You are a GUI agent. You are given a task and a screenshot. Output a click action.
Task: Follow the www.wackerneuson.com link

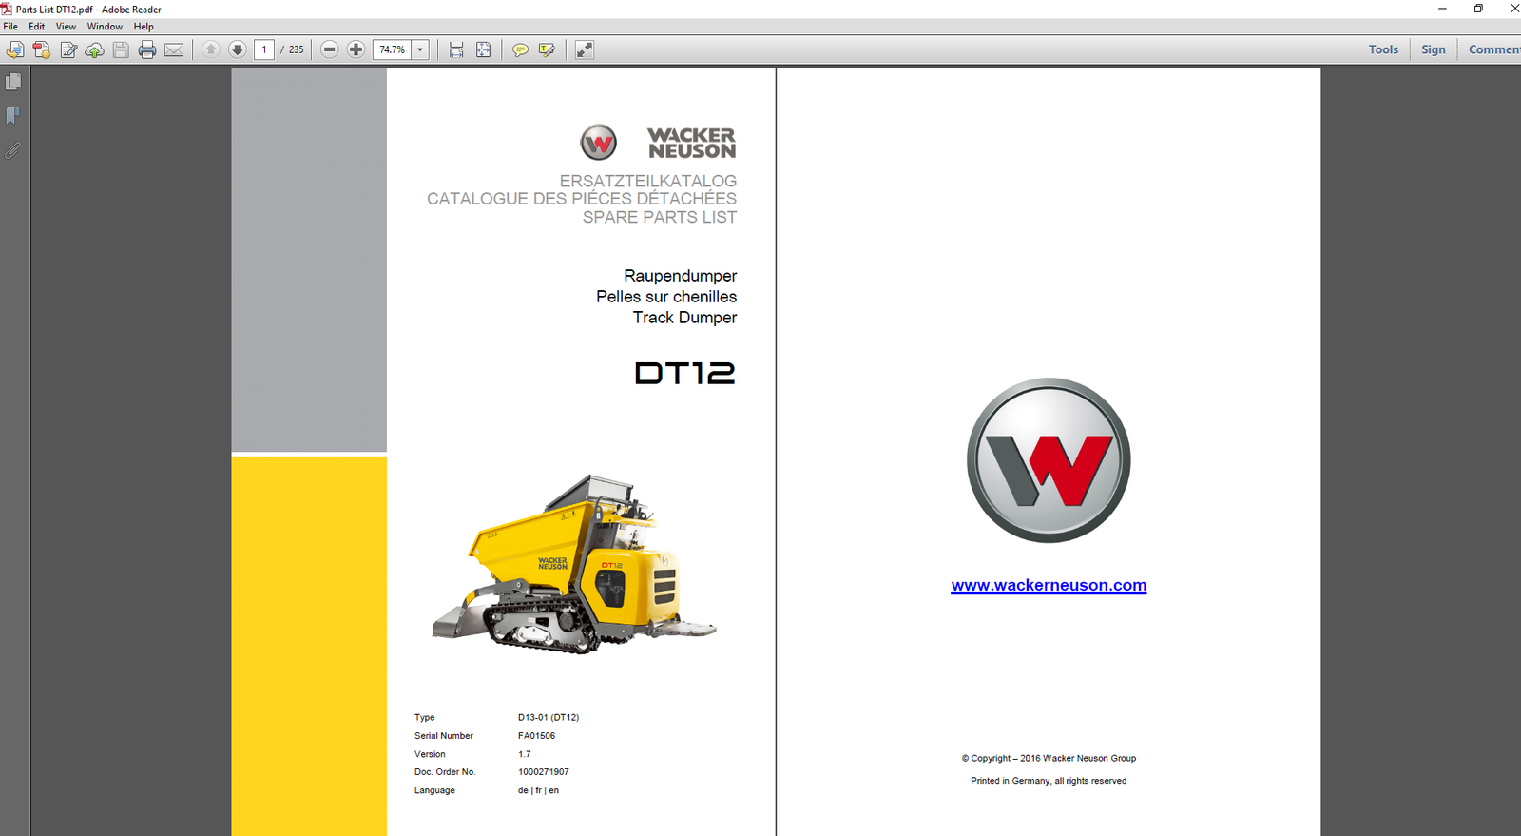coord(1049,585)
